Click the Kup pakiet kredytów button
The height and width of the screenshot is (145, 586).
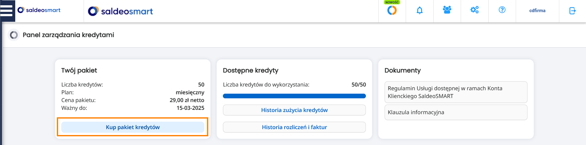click(x=133, y=127)
